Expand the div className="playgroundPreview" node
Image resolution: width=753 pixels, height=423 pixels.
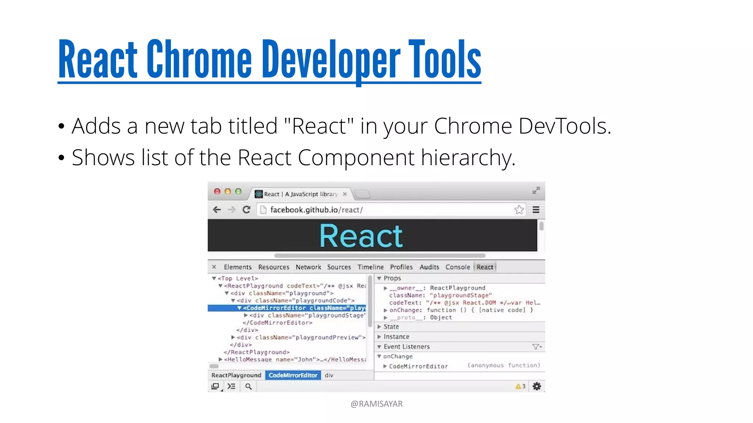(x=233, y=337)
